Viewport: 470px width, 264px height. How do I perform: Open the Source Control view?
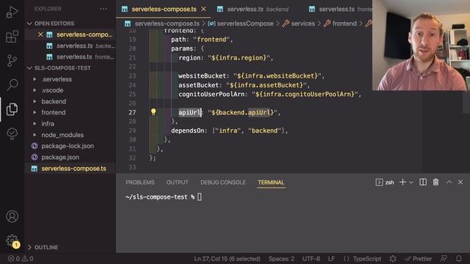[12, 60]
